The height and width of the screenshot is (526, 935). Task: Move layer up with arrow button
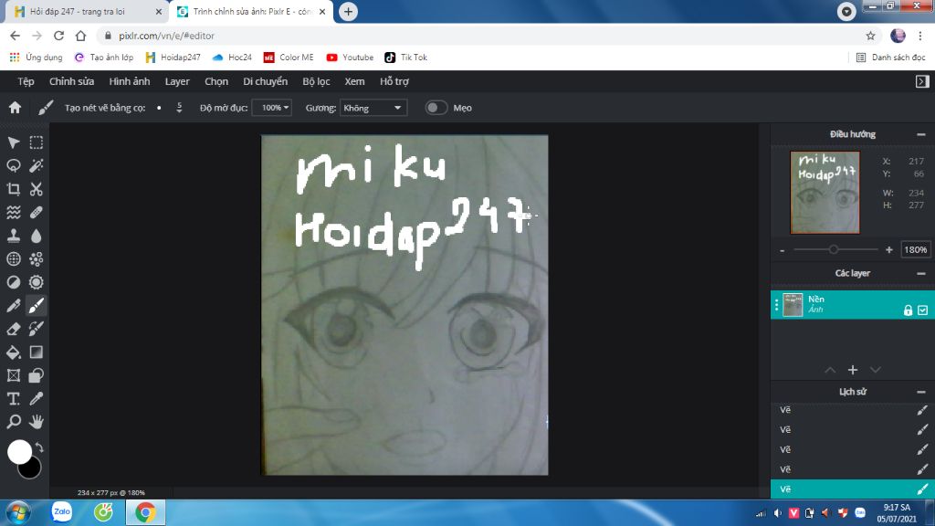[830, 370]
